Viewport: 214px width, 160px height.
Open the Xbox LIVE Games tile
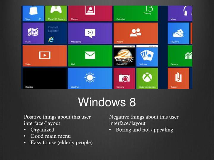(x=56, y=13)
